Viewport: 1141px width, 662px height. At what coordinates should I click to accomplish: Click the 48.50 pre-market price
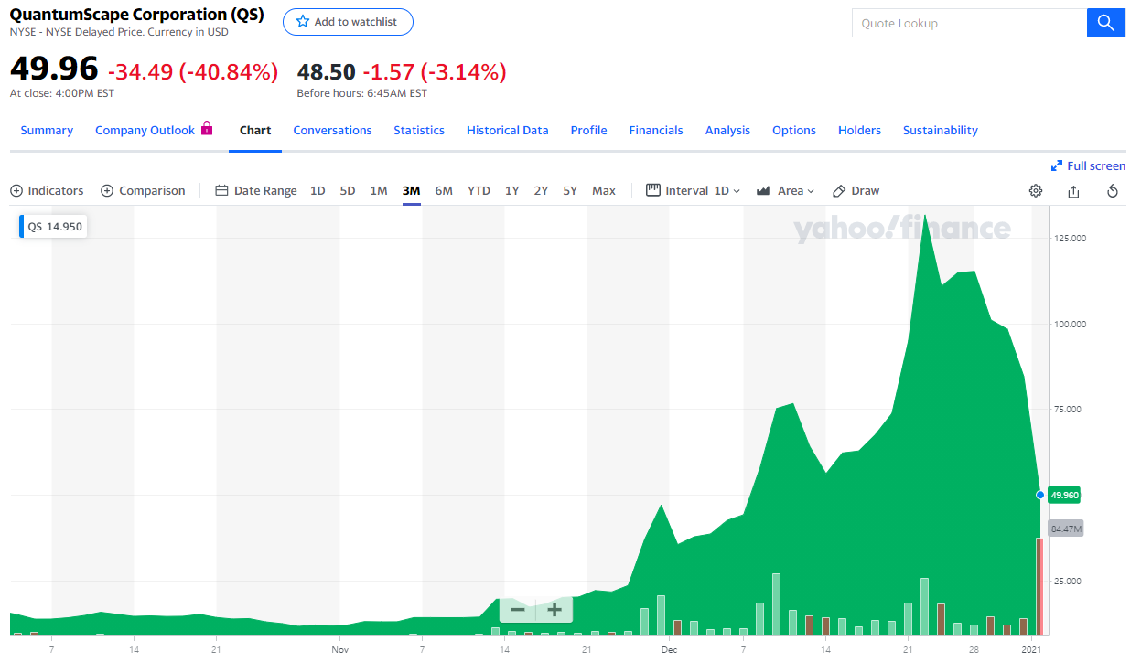(x=326, y=71)
